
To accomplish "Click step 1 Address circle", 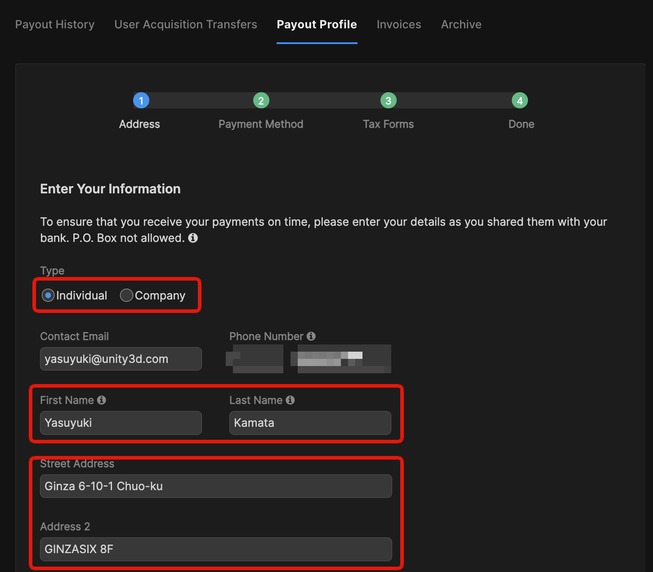I will (141, 101).
